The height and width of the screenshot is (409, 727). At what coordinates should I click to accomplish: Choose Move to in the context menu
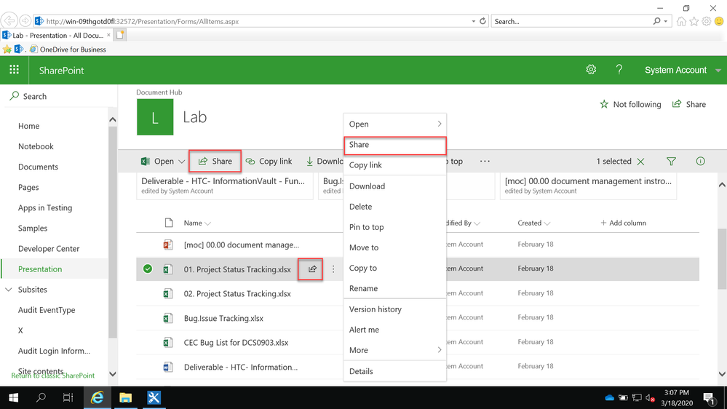(x=395, y=247)
